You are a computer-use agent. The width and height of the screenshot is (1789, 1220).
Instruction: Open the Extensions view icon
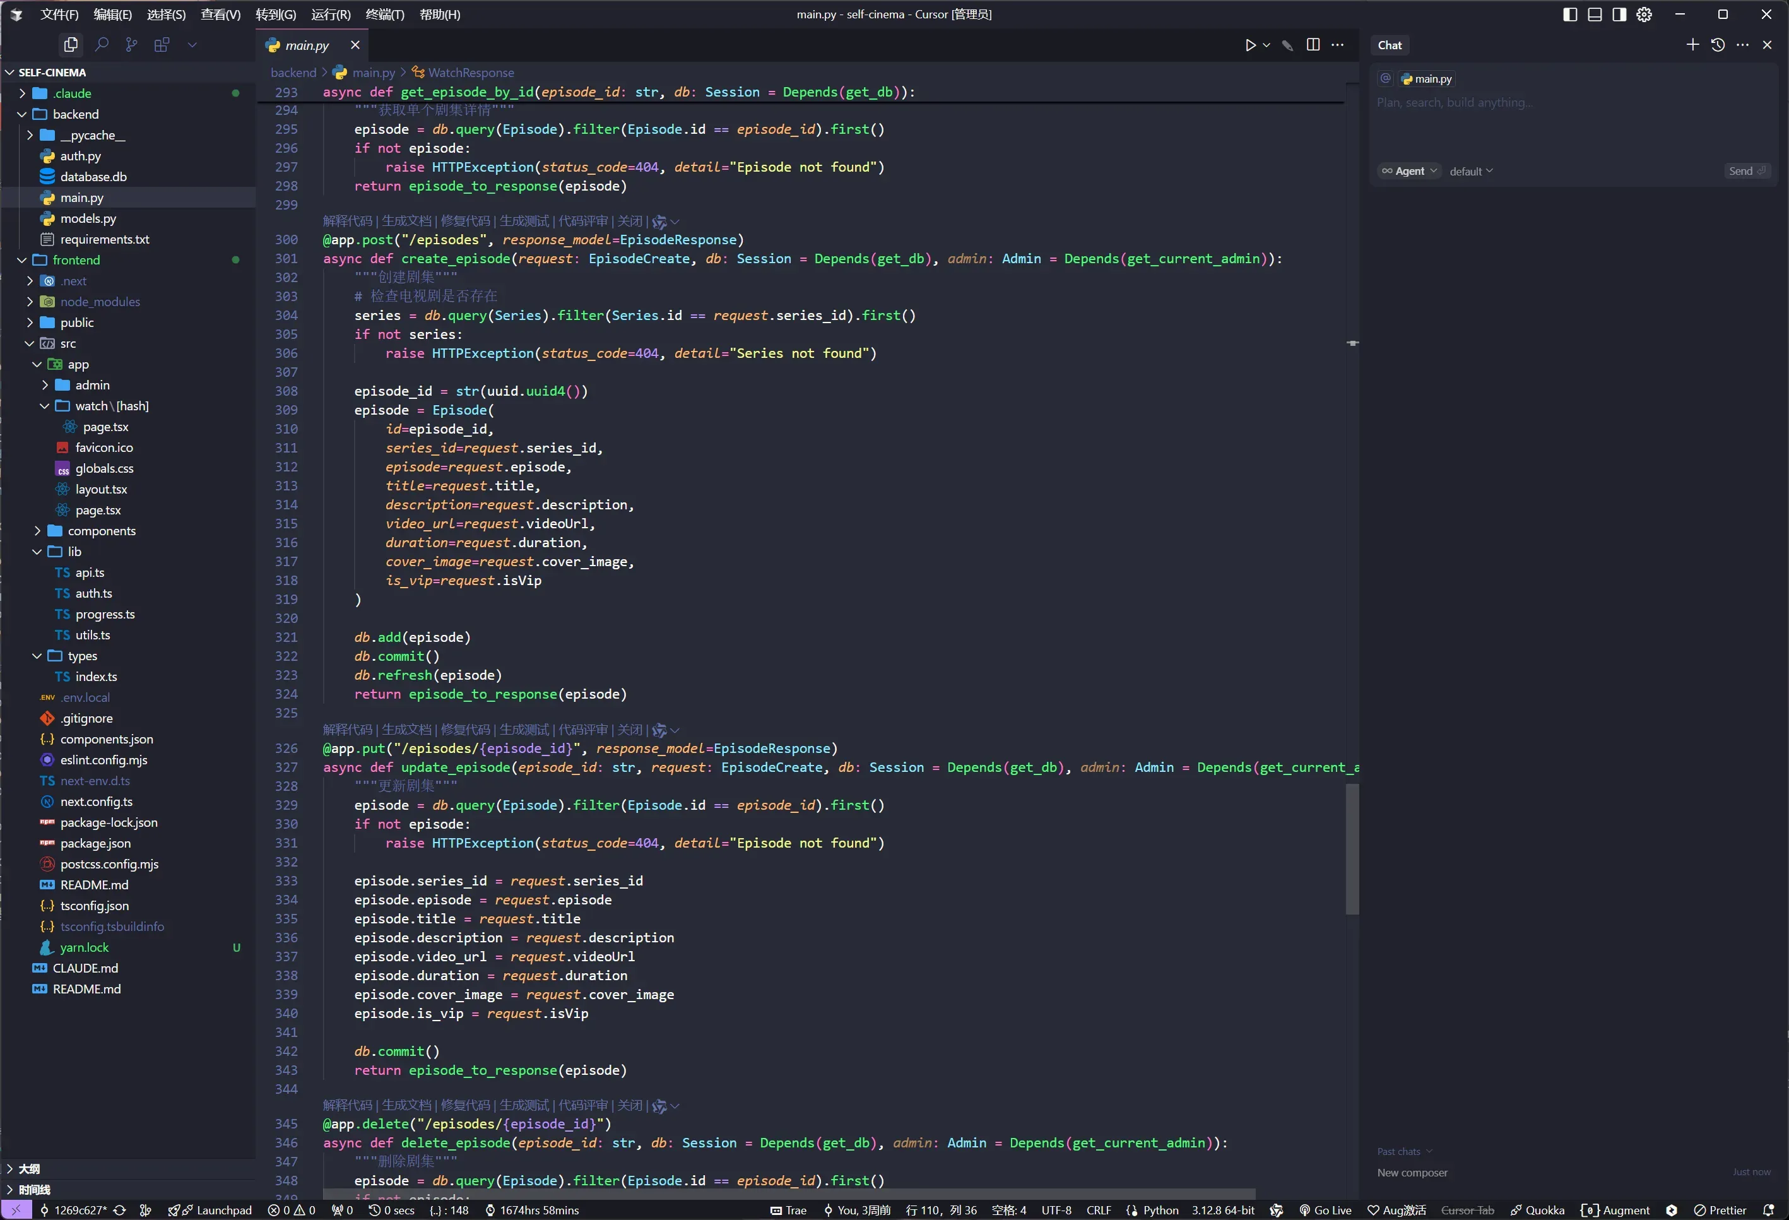click(x=162, y=45)
